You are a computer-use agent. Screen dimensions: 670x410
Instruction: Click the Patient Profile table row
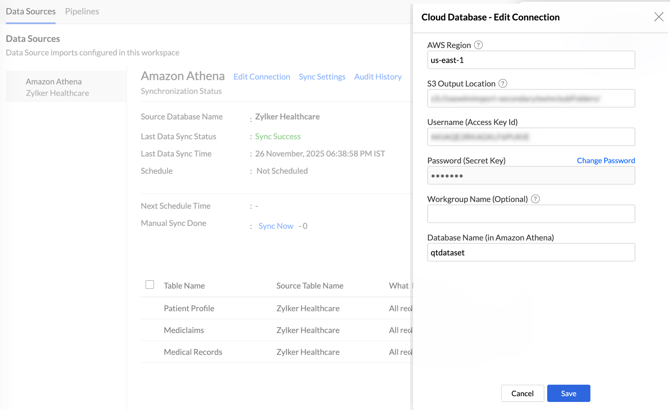coord(189,308)
